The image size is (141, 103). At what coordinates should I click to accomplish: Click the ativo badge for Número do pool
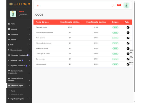pyautogui.click(x=115, y=64)
